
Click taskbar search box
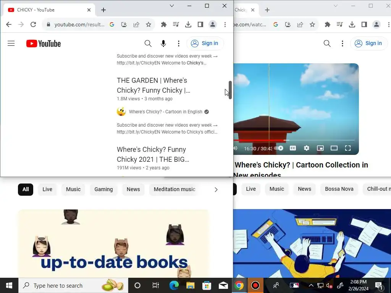point(73,285)
